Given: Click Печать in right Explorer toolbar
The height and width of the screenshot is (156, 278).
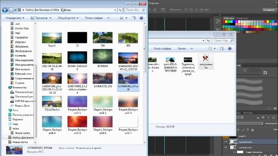Looking at the screenshot, I should click(182, 49).
